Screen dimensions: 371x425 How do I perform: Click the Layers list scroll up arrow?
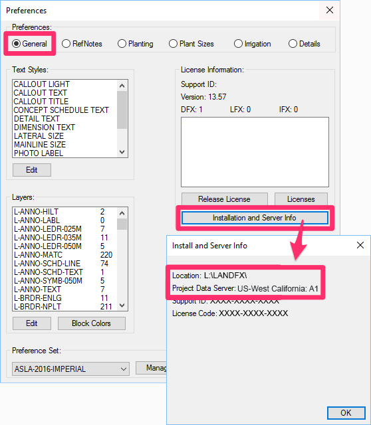[122, 213]
